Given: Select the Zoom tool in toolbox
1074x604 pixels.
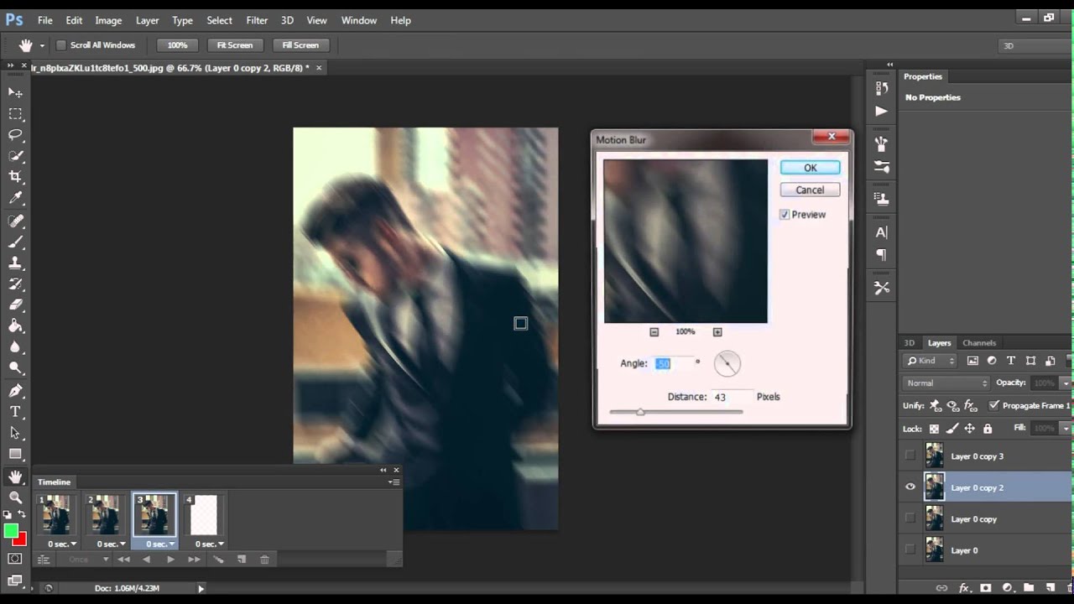Looking at the screenshot, I should tap(15, 497).
